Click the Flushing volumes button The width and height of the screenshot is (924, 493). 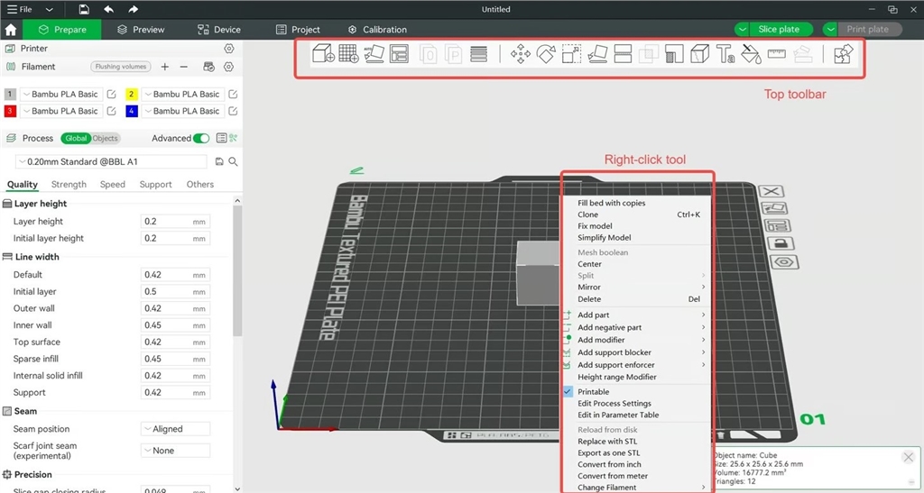[x=120, y=67]
